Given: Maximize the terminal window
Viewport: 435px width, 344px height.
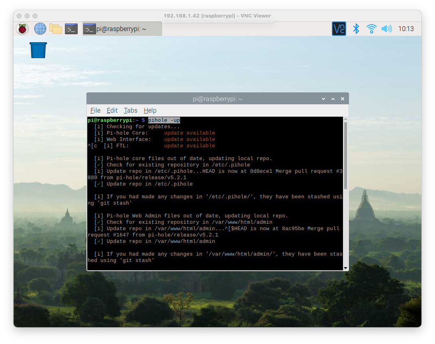Looking at the screenshot, I should click(333, 99).
